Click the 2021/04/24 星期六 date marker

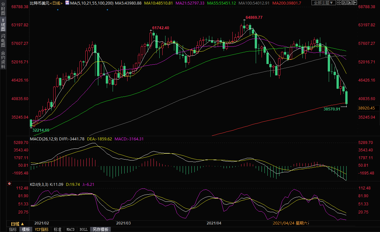(290, 223)
